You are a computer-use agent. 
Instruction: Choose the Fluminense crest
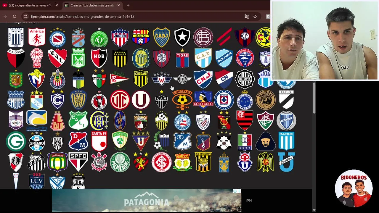coord(266,121)
